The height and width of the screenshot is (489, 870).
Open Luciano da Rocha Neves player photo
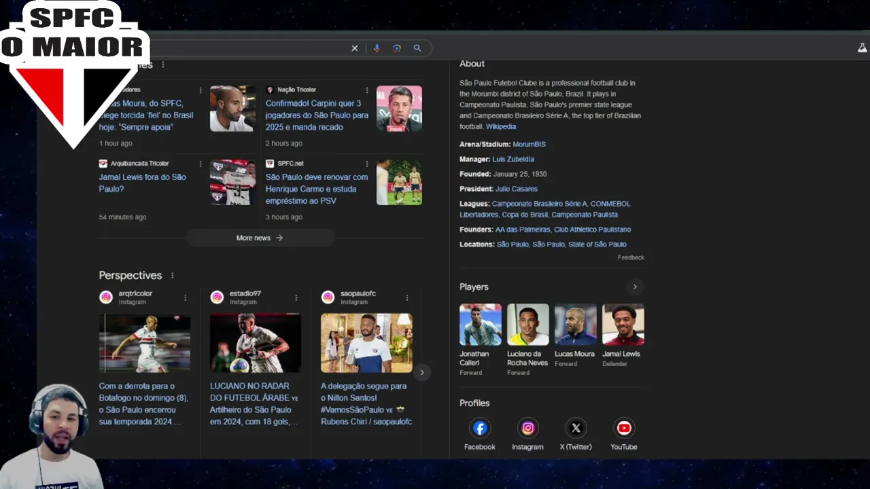click(528, 325)
